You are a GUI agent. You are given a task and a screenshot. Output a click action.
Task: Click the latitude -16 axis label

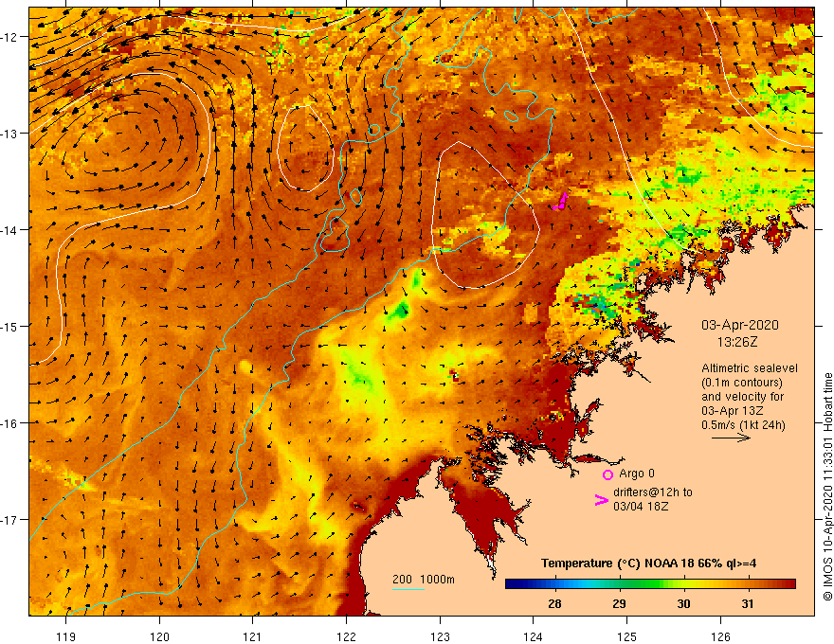pyautogui.click(x=10, y=423)
